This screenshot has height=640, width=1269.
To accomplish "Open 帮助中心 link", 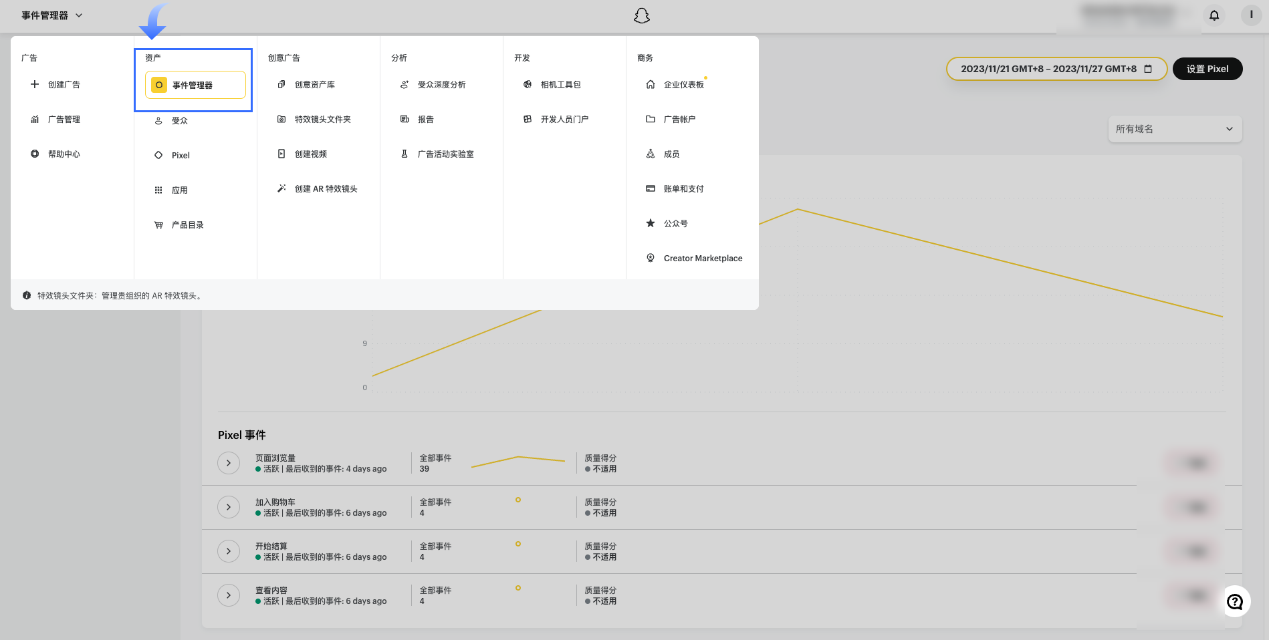I will 64,154.
